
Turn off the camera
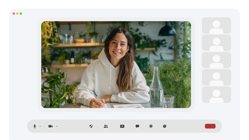coord(50,126)
